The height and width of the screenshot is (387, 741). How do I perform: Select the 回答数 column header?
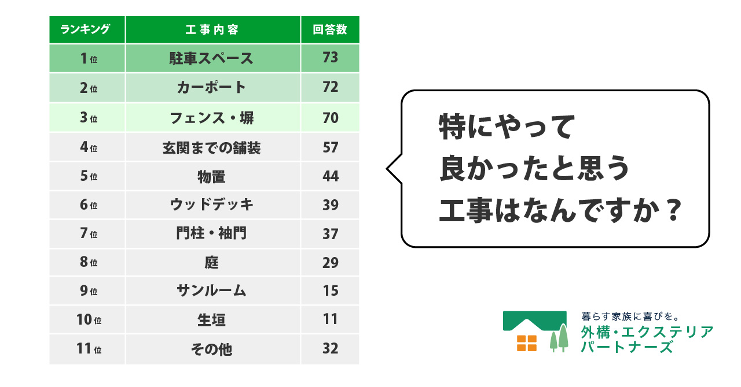(330, 30)
